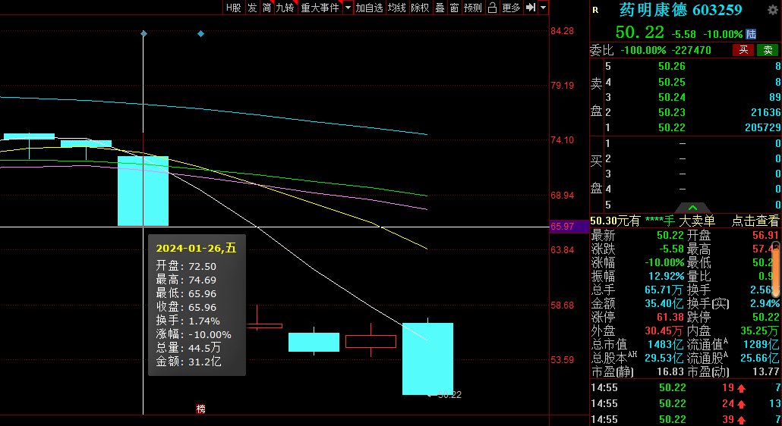The width and height of the screenshot is (782, 426).
Task: Click the 点击查看 link
Action: (x=755, y=221)
